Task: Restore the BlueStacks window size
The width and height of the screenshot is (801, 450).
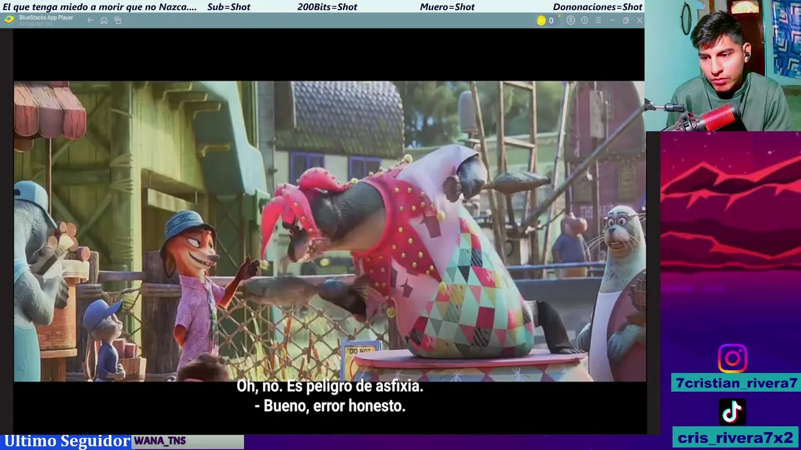Action: (626, 21)
